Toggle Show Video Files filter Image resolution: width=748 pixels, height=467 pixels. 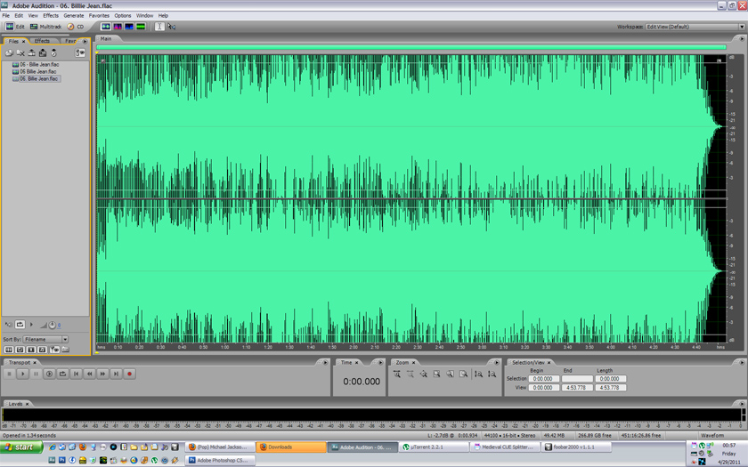(31, 350)
